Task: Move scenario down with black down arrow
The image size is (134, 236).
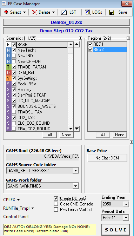Action: 77,129
